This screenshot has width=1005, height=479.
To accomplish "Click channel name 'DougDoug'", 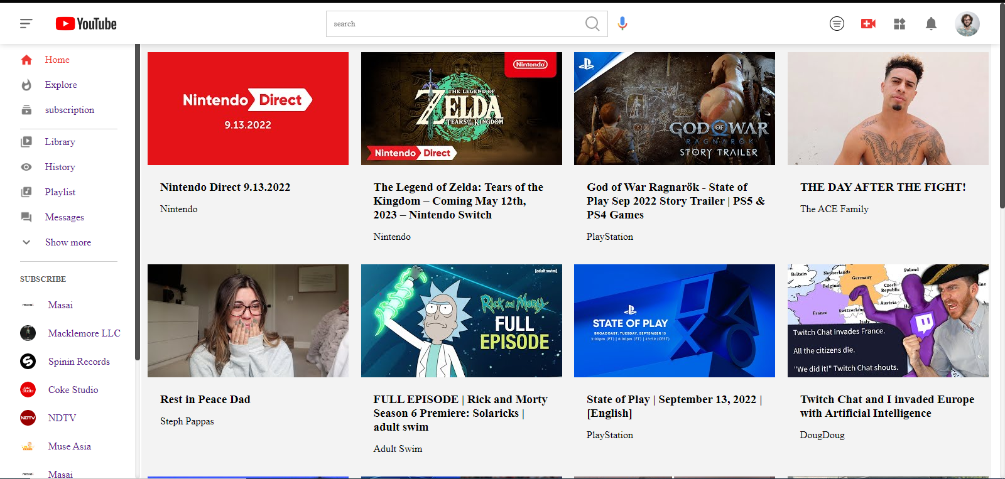I will pyautogui.click(x=822, y=435).
